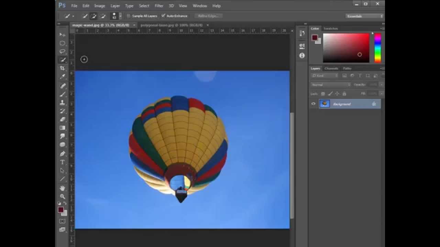Screen dimensions: 440x247
Task: Toggle pixel layer filter in Layers panel
Action: point(344,75)
